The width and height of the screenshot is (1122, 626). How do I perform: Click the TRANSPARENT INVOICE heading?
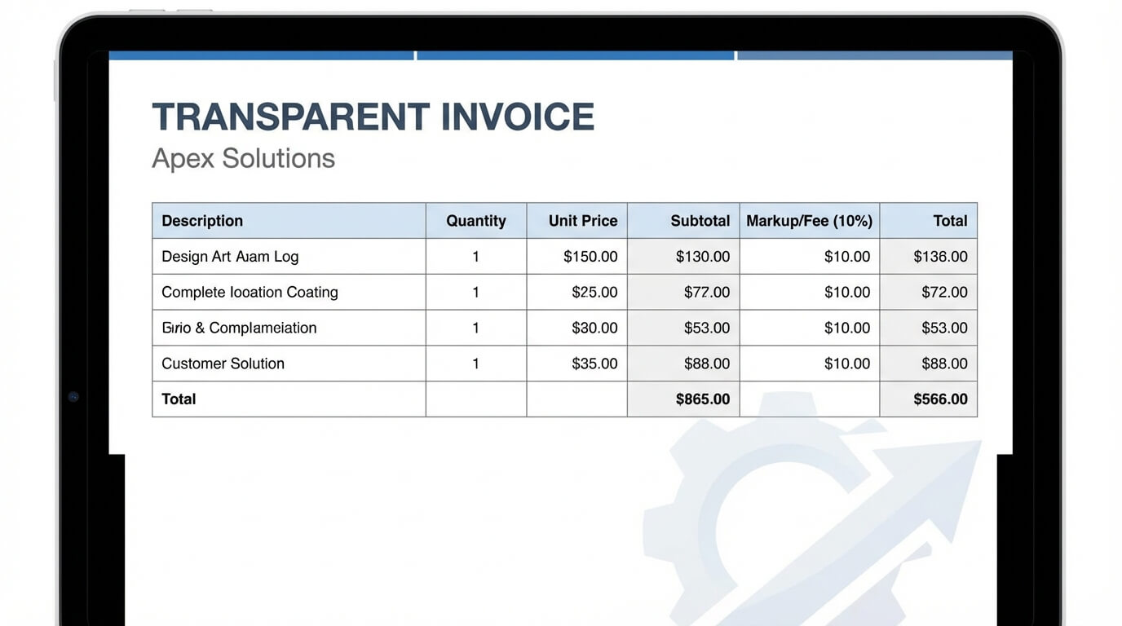pos(373,117)
